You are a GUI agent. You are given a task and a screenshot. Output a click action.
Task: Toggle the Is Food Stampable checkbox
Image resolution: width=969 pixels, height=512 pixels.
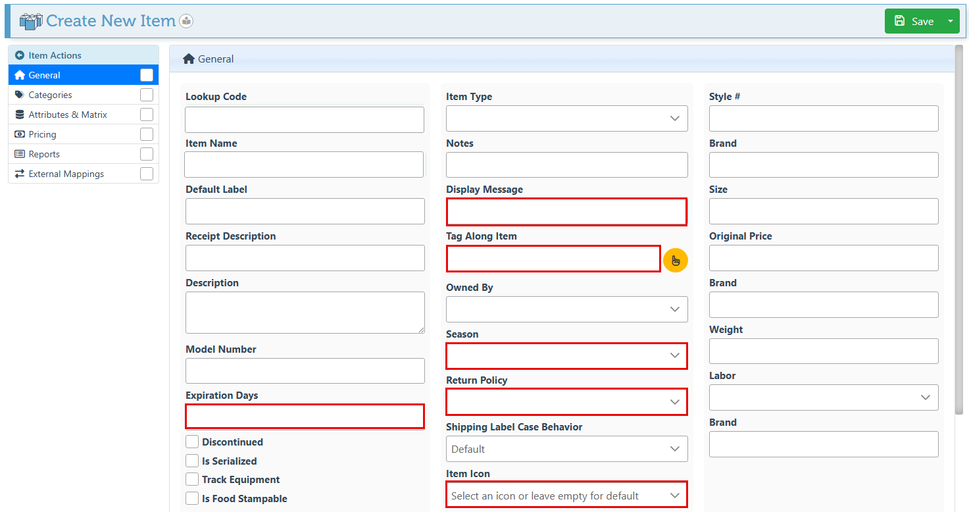point(192,498)
